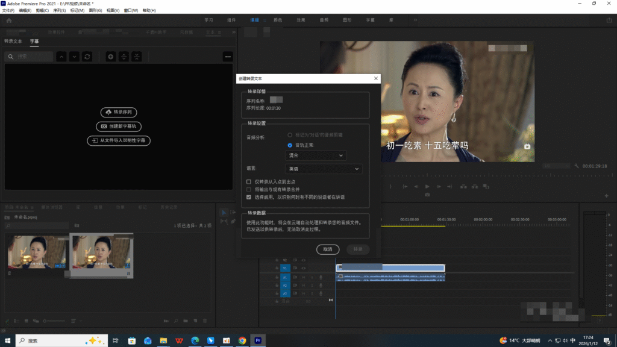Go to the previous search result arrow

pyautogui.click(x=61, y=57)
